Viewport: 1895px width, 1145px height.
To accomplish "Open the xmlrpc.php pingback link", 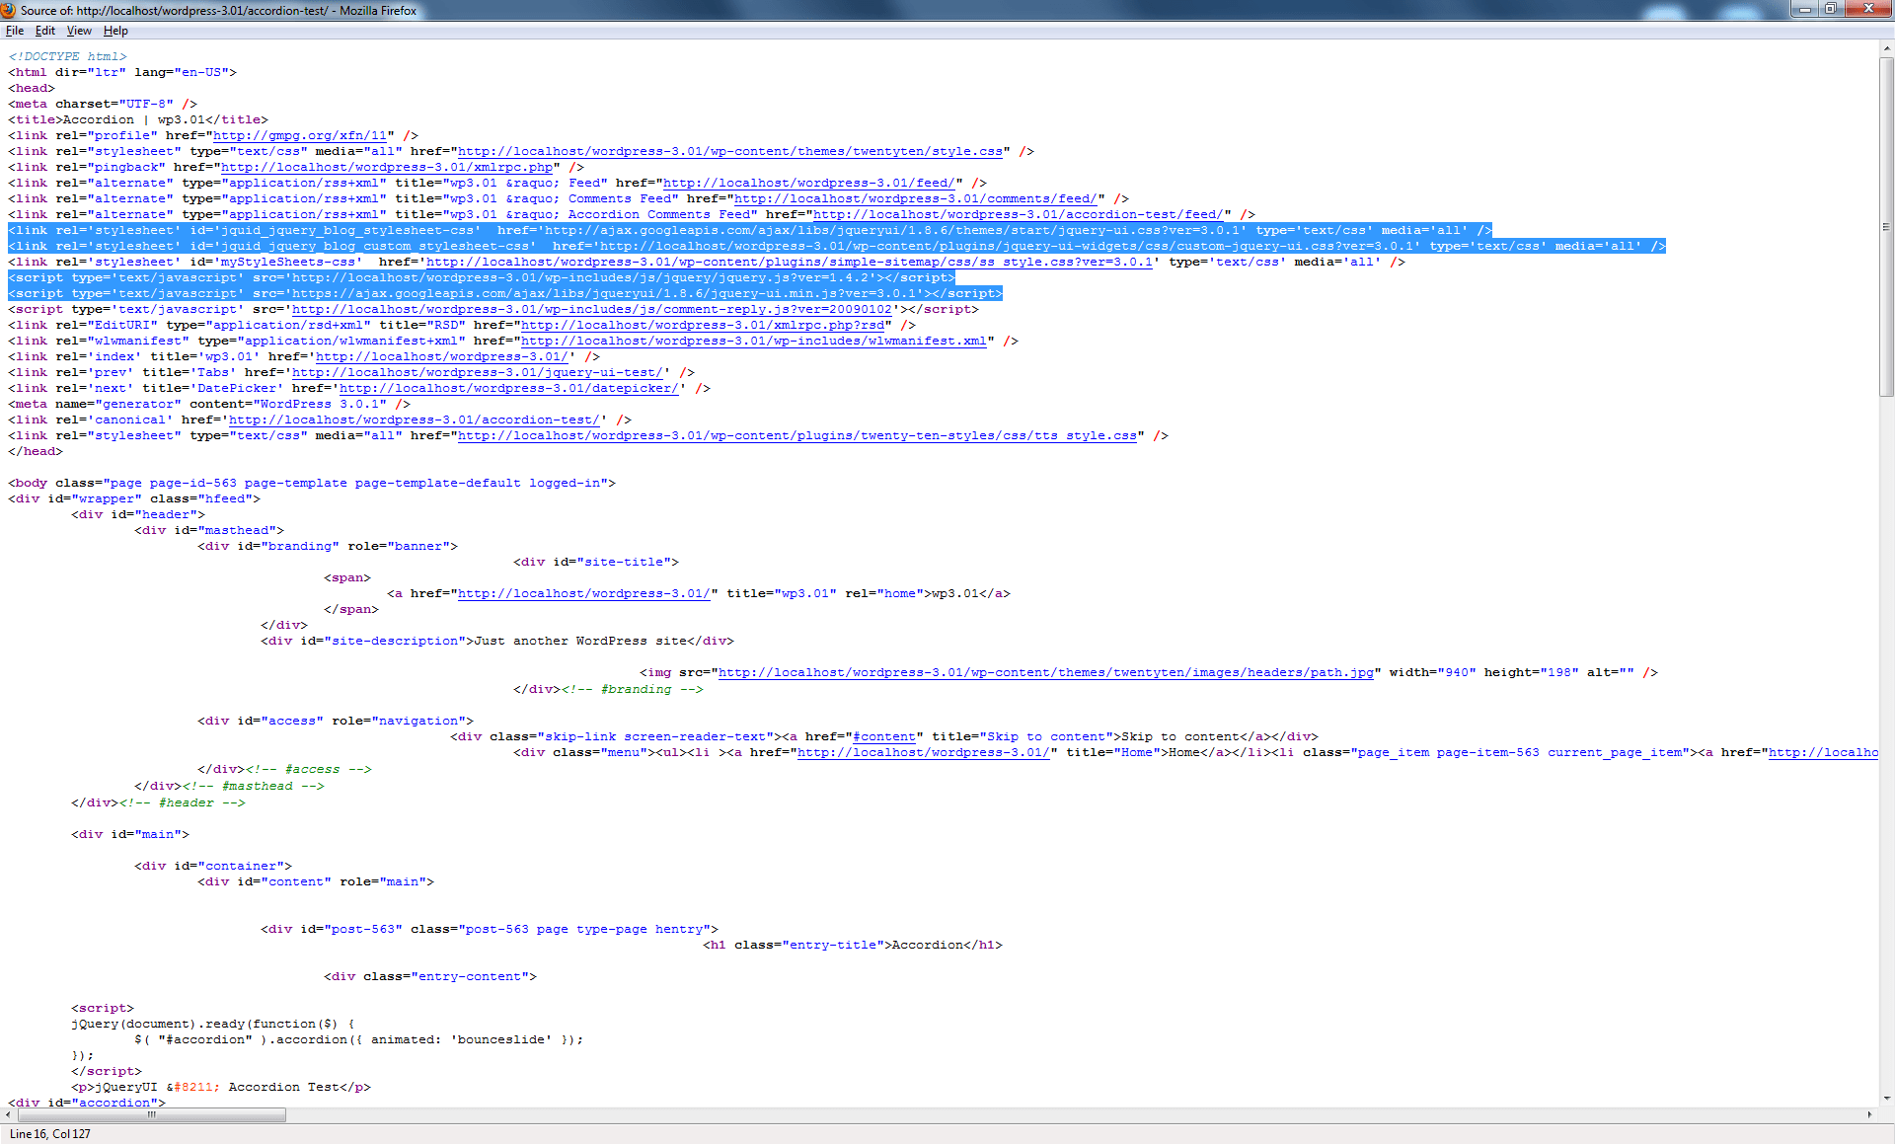I will click(387, 167).
